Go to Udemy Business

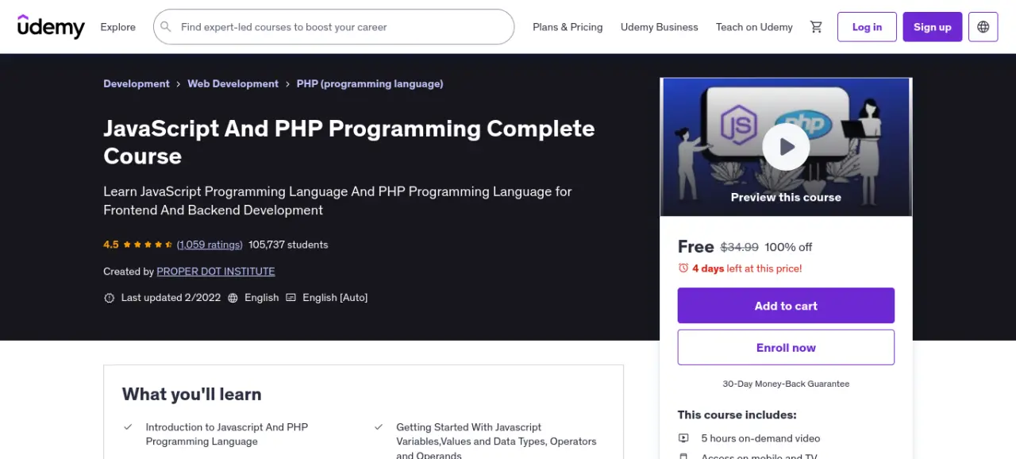pos(659,27)
